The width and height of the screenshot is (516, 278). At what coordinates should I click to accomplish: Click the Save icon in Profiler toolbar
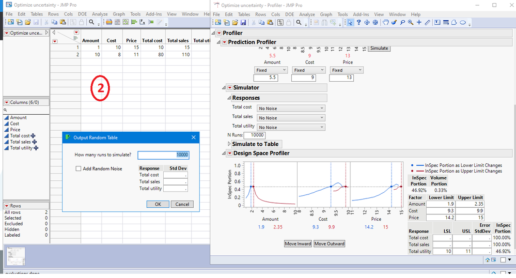pos(243,22)
